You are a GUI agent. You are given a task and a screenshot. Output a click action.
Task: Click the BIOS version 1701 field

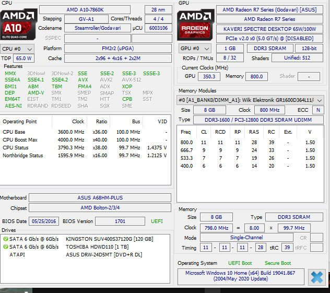point(120,221)
